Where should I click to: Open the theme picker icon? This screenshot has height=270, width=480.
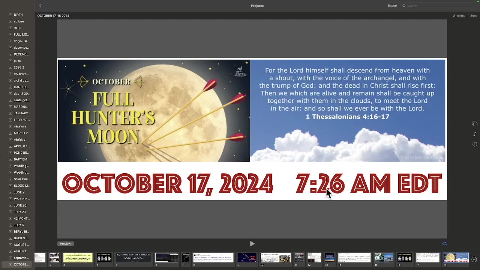tap(474, 124)
